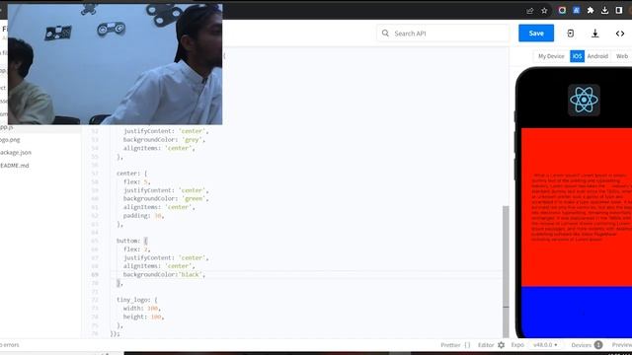Click the Devices indicator in the status bar

(587, 345)
